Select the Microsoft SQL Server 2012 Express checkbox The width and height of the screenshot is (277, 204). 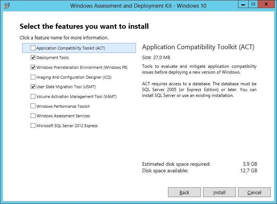pyautogui.click(x=33, y=126)
